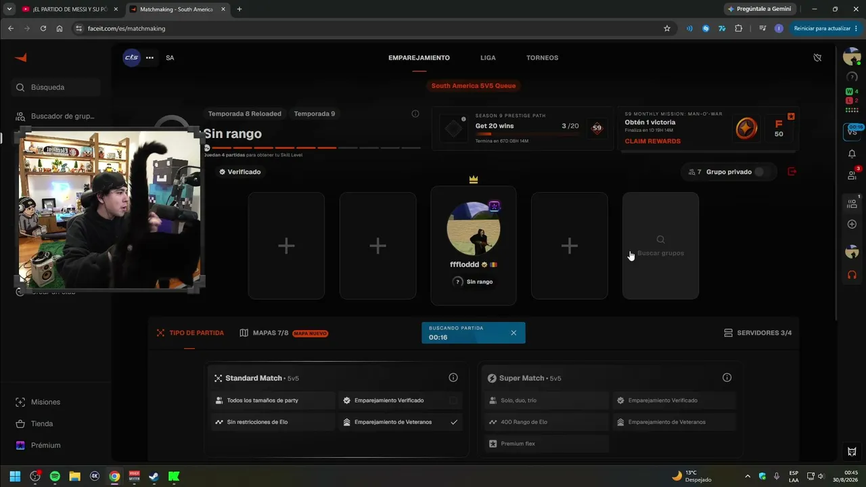This screenshot has height=487, width=866.
Task: Switch to the LIGA tab
Action: click(x=488, y=57)
